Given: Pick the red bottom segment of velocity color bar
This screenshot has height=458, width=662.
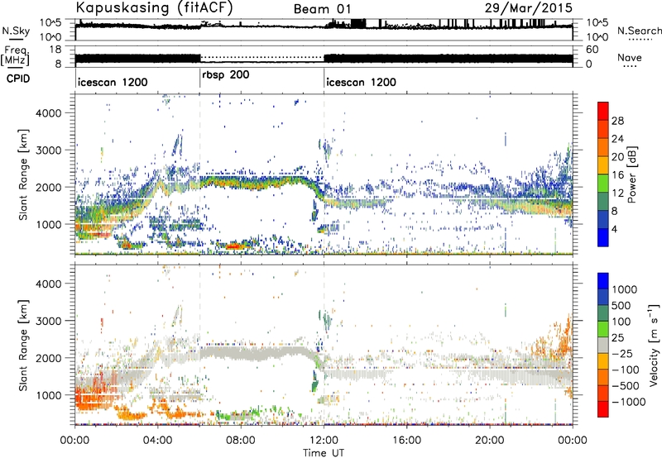Looking at the screenshot, I should 603,409.
